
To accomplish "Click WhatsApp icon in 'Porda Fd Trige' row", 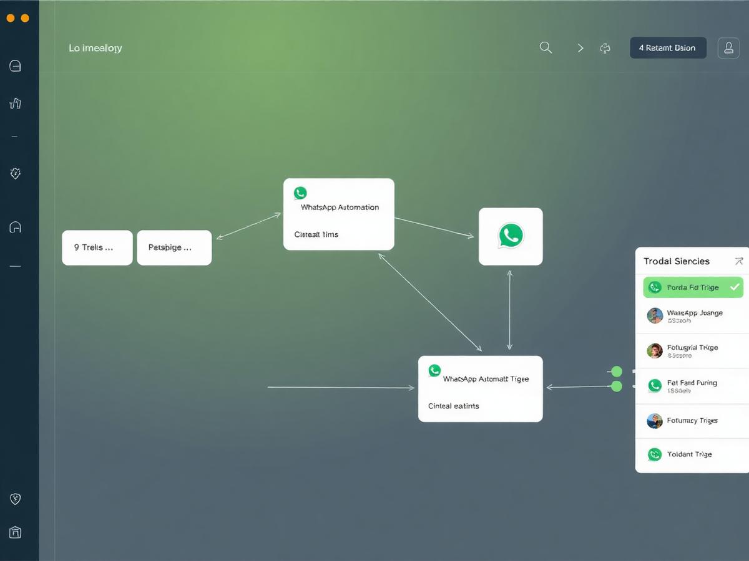I will [655, 287].
